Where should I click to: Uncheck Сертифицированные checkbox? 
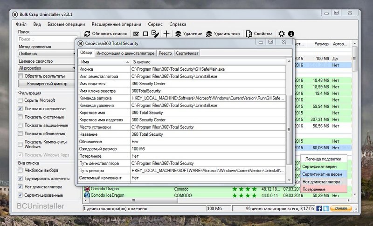click(x=20, y=195)
